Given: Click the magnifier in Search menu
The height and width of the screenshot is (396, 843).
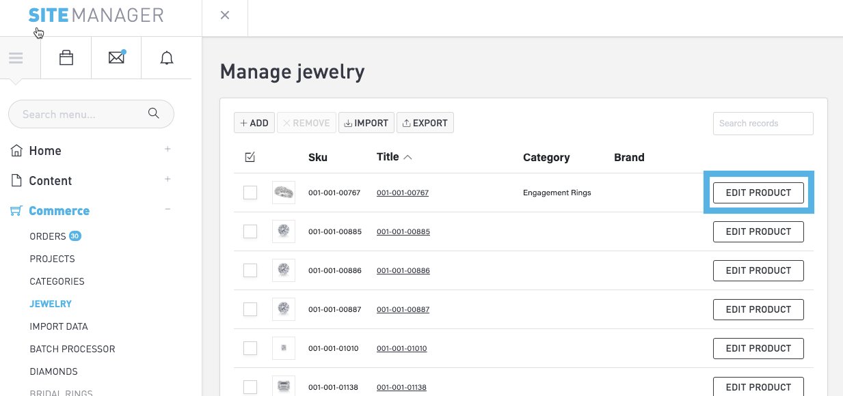Looking at the screenshot, I should point(154,114).
